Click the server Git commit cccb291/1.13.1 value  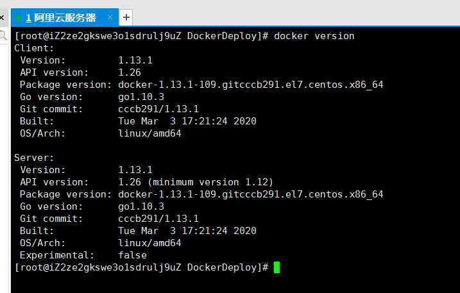(158, 219)
